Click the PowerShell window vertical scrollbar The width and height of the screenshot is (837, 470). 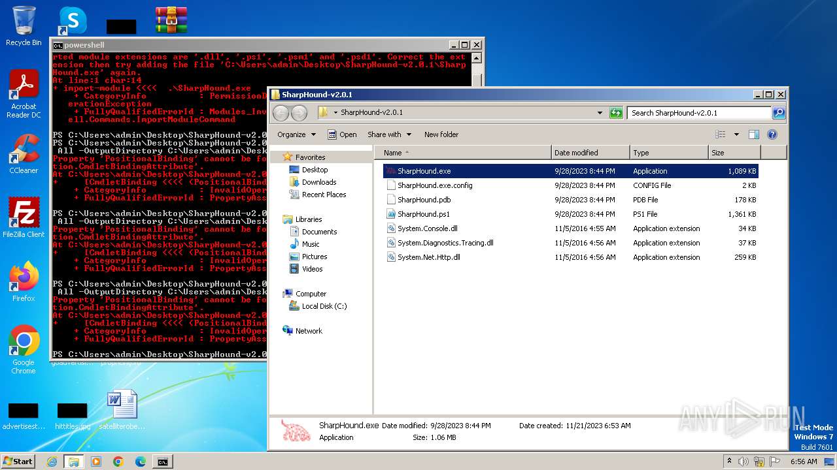478,69
